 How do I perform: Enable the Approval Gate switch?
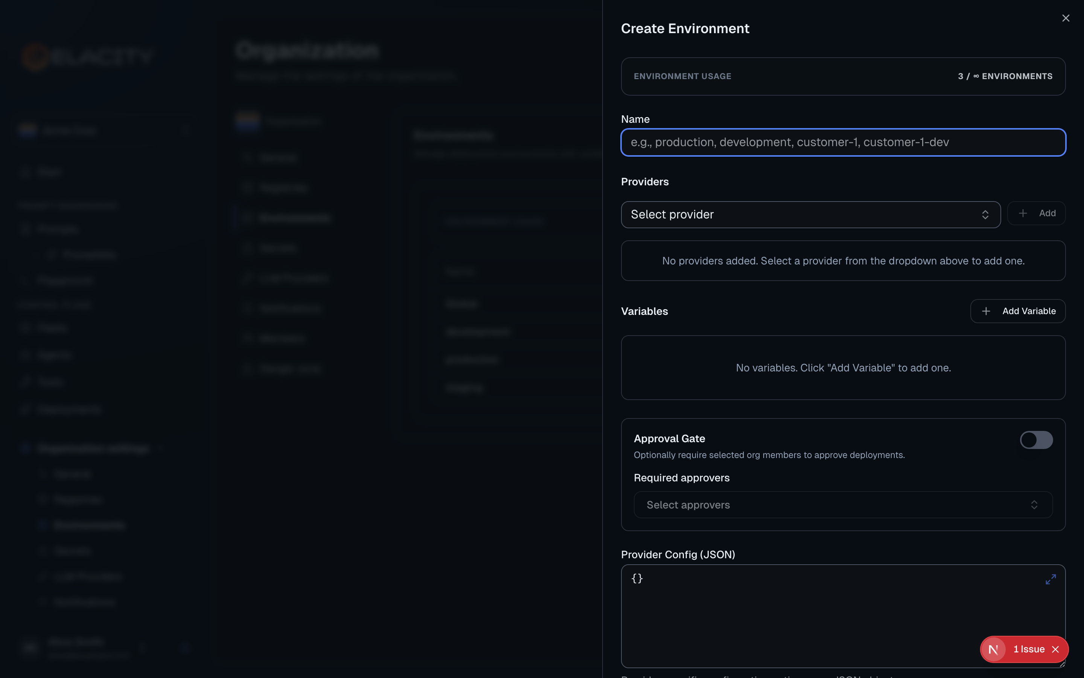(1036, 440)
